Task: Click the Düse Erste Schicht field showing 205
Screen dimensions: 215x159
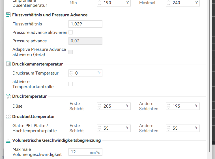Action: [113, 106]
